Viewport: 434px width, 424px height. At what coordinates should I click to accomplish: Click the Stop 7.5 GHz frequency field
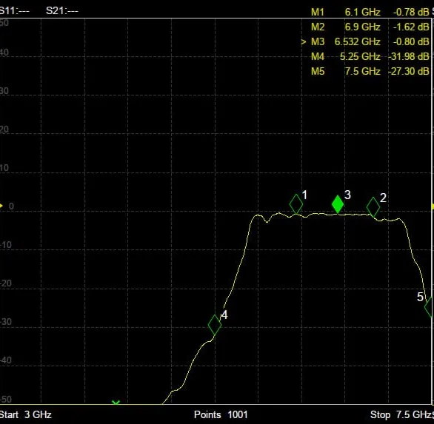click(401, 414)
